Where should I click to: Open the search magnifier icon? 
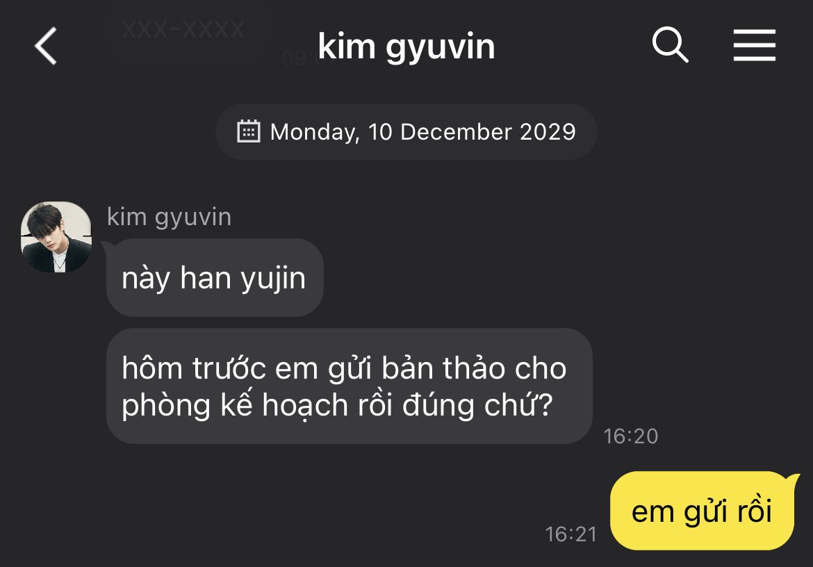click(x=670, y=44)
